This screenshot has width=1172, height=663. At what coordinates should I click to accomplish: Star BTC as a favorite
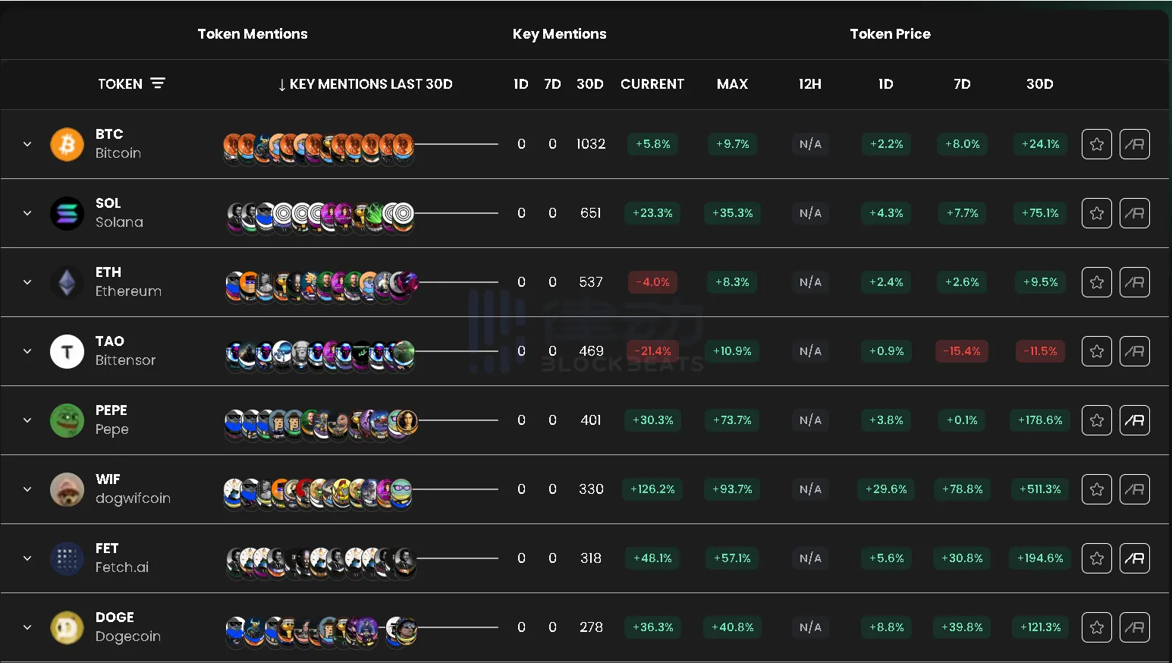tap(1096, 144)
